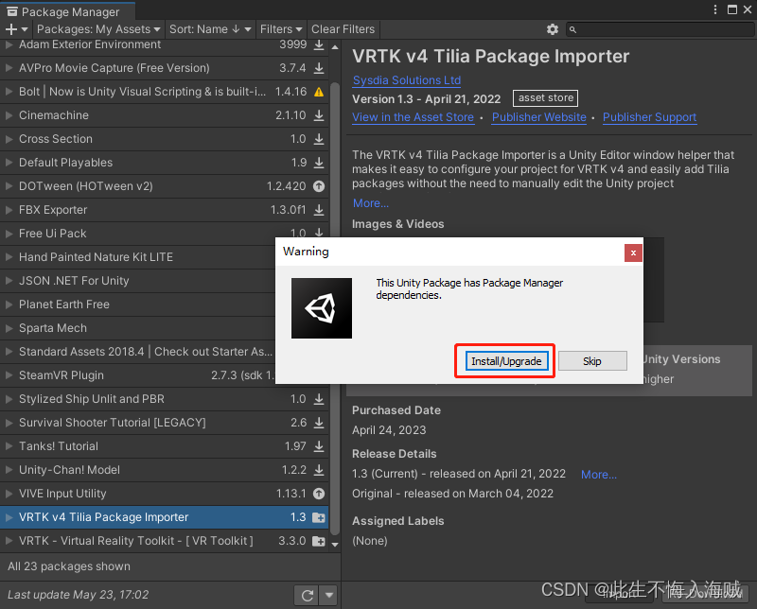
Task: Open the settings gear menu
Action: tap(553, 29)
